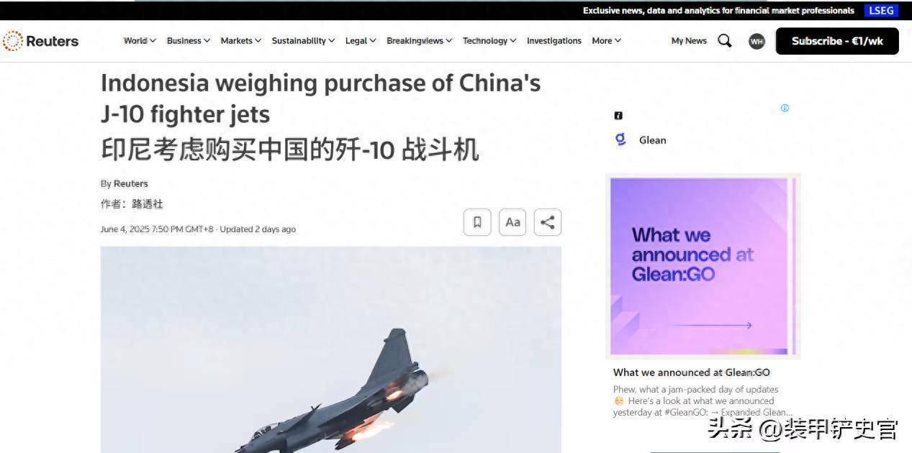Open the Sustainability menu
This screenshot has width=912, height=453.
point(303,41)
